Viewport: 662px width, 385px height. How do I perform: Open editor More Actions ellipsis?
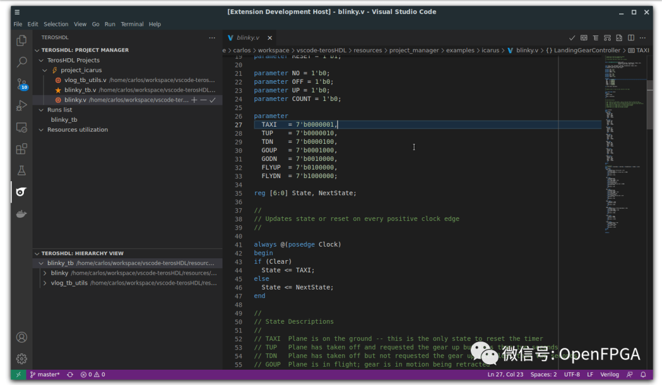point(642,38)
